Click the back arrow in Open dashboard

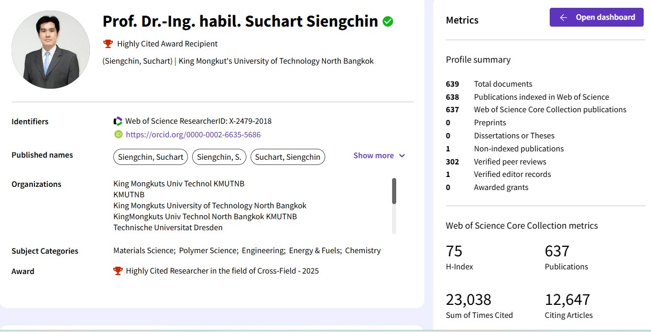[563, 17]
